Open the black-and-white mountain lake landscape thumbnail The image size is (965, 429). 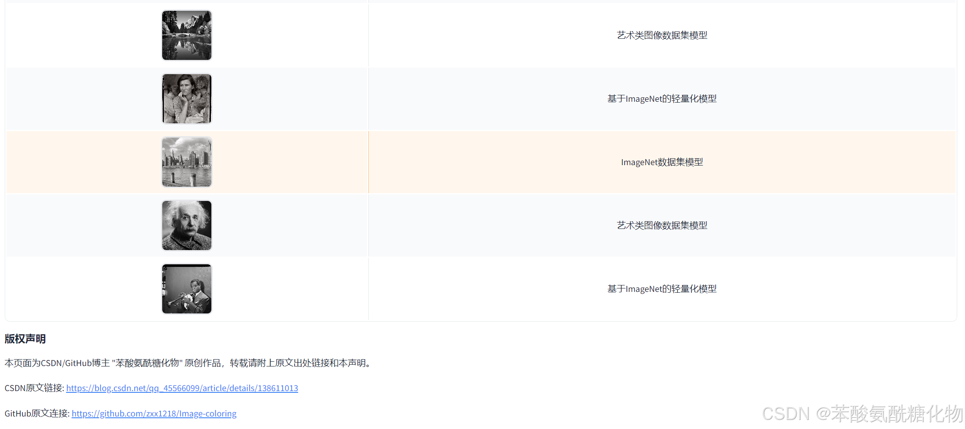(x=187, y=35)
